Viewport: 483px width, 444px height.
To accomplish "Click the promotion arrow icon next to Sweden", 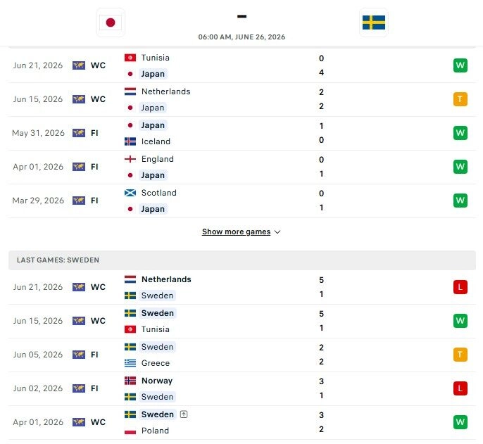I will pos(184,414).
